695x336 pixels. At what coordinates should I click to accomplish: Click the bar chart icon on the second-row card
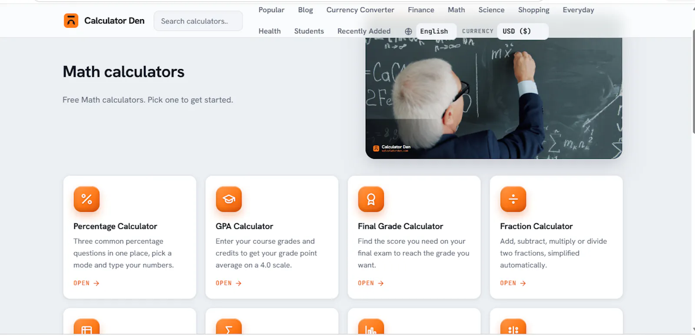[x=371, y=327]
